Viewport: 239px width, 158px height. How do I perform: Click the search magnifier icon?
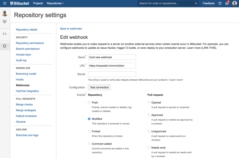point(196,3)
